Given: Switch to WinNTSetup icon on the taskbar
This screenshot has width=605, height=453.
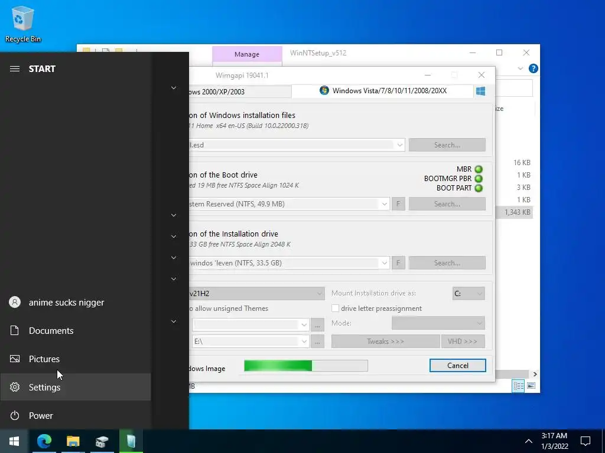Looking at the screenshot, I should 102,441.
